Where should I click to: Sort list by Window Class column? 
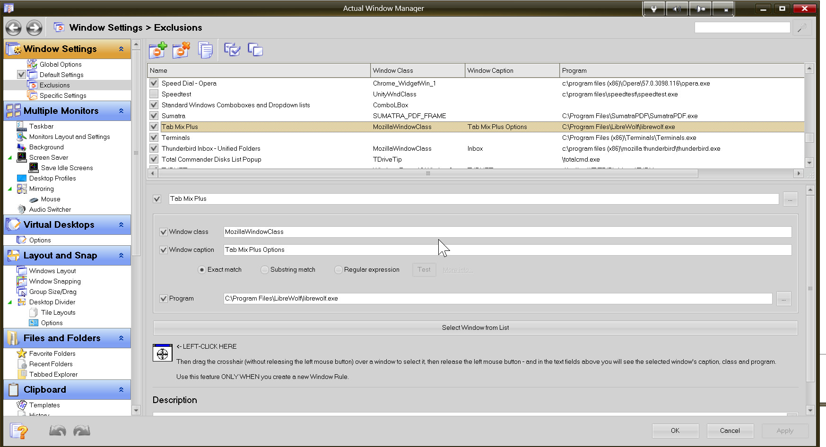417,70
